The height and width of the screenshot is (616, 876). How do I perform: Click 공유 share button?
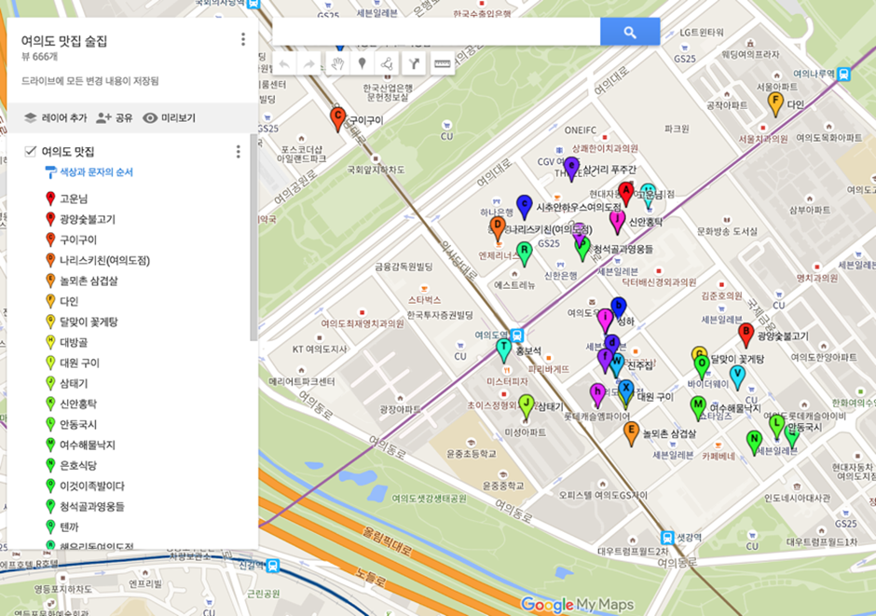[114, 117]
